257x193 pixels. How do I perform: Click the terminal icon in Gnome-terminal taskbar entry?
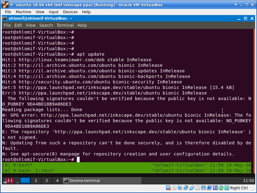pos(66,180)
